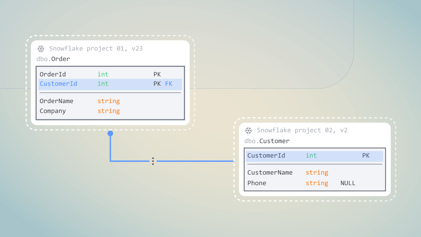The width and height of the screenshot is (421, 237).
Task: Click the PK marker in Customer table
Action: point(366,156)
